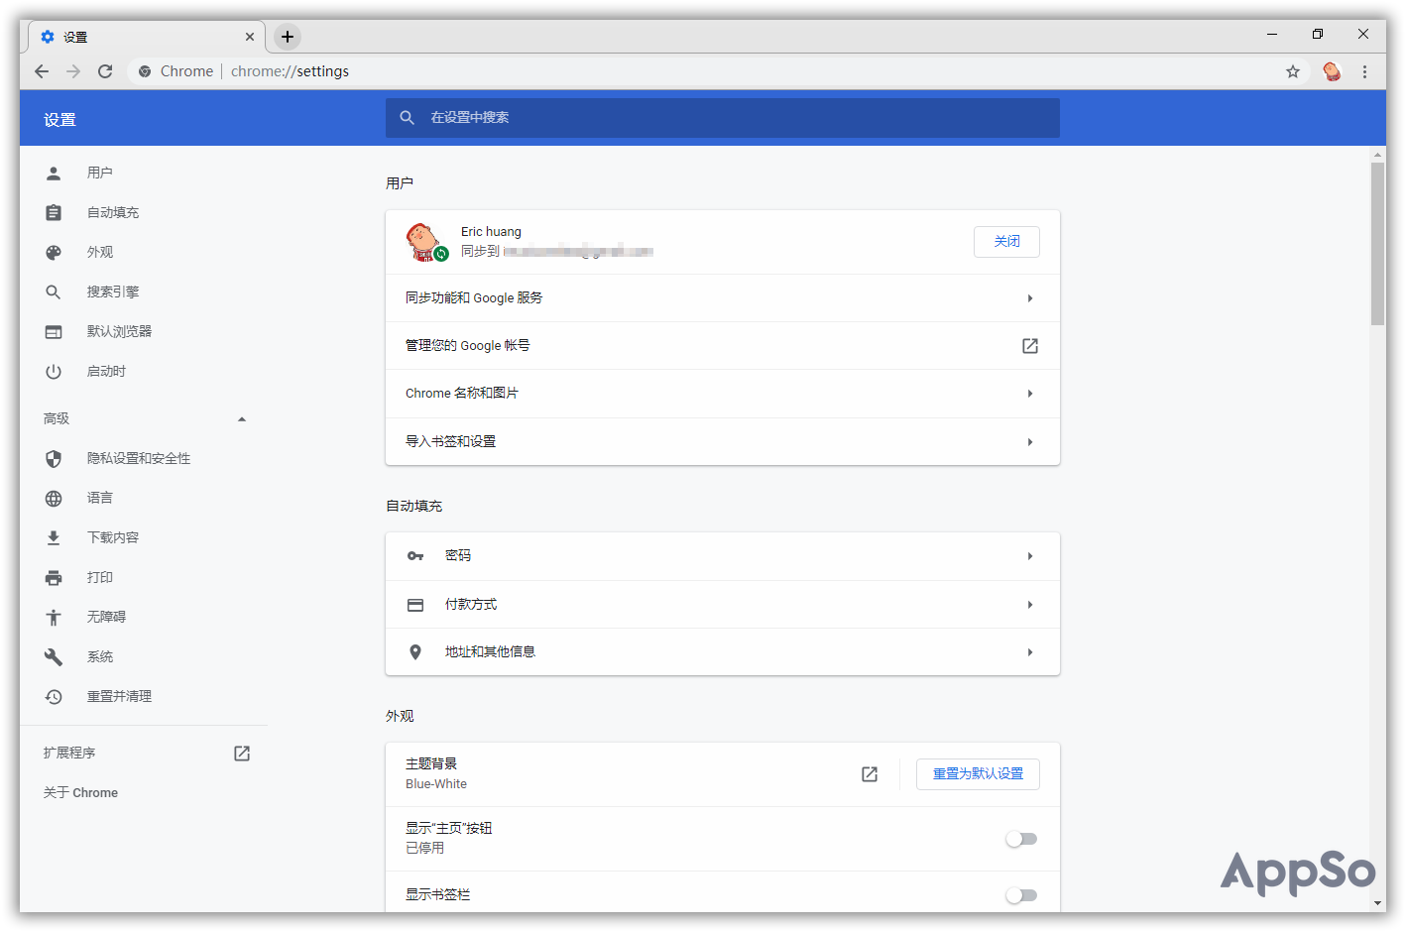Click the 用户 person icon in sidebar
Image resolution: width=1406 pixels, height=932 pixels.
tap(54, 174)
